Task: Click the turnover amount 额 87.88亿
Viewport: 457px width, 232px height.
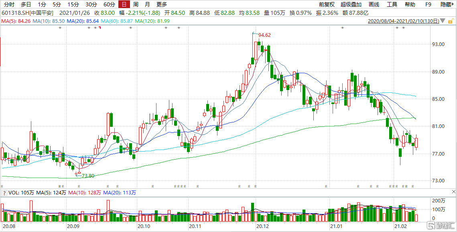Action: point(356,13)
